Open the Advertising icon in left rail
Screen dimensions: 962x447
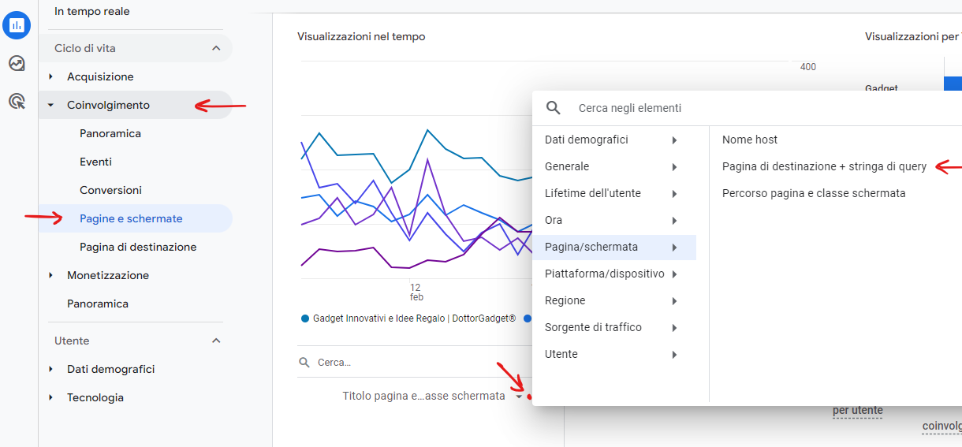click(17, 101)
